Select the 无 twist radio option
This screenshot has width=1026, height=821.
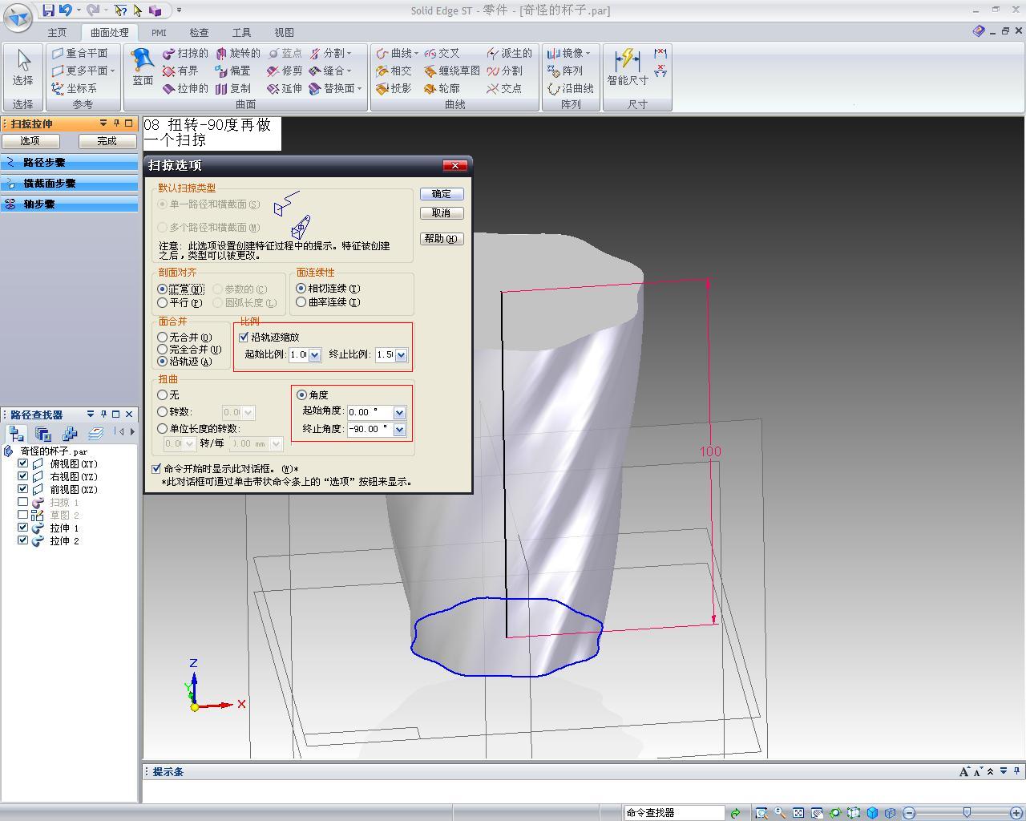(x=163, y=394)
